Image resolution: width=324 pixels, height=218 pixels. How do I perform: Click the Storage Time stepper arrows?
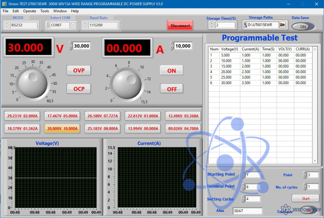pyautogui.click(x=212, y=25)
